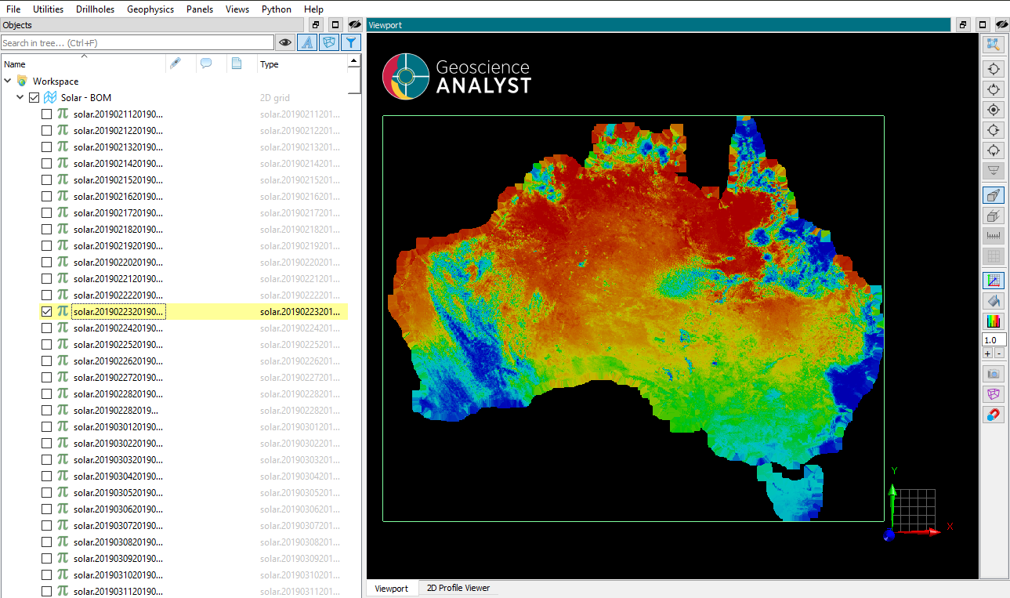Collapse the Workspace tree node

[8, 81]
